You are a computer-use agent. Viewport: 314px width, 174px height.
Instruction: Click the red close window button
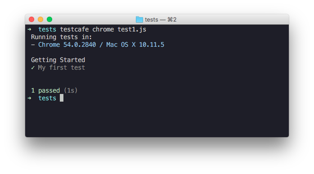click(x=31, y=19)
